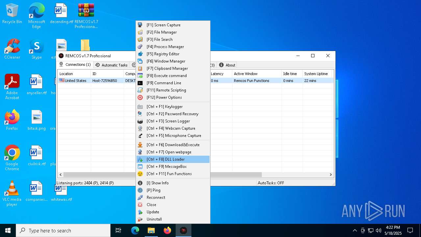
Task: Click the Open webpage globe icon
Action: tap(140, 152)
